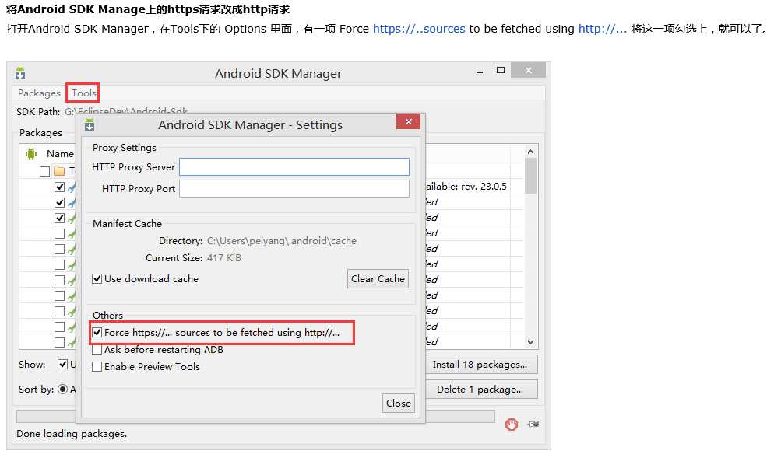Toggle Force https sources fetched using http

pyautogui.click(x=97, y=333)
